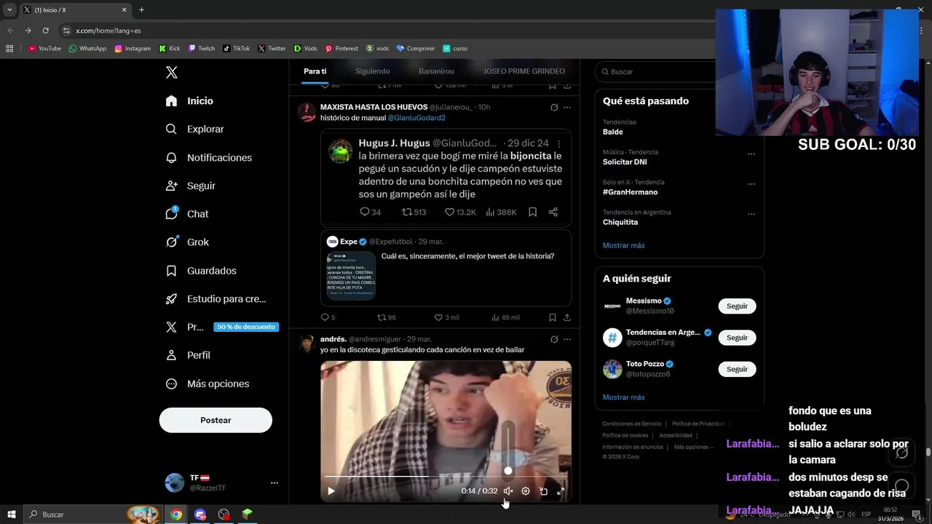This screenshot has width=932, height=524.
Task: Like the Hugus tweet with 13.2K likes
Action: click(x=460, y=212)
